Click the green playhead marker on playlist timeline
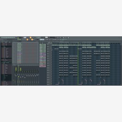122x122 pixels. coord(78,43)
